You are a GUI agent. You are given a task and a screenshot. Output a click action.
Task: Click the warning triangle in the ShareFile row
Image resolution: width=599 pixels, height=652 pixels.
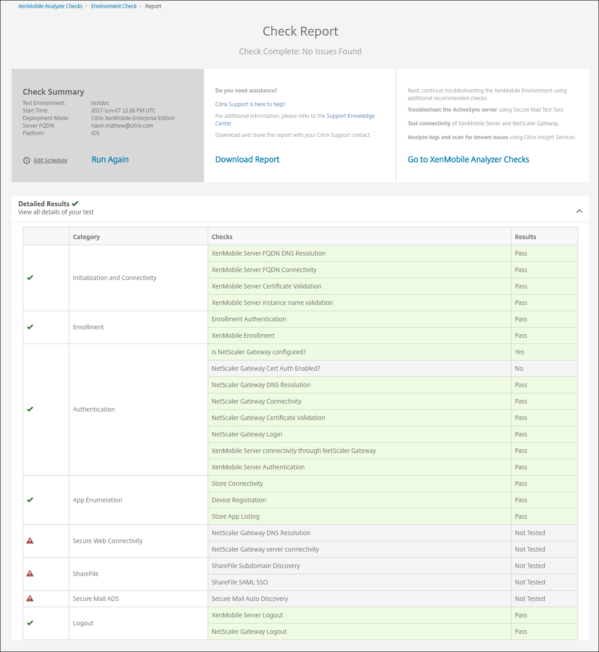pyautogui.click(x=30, y=574)
